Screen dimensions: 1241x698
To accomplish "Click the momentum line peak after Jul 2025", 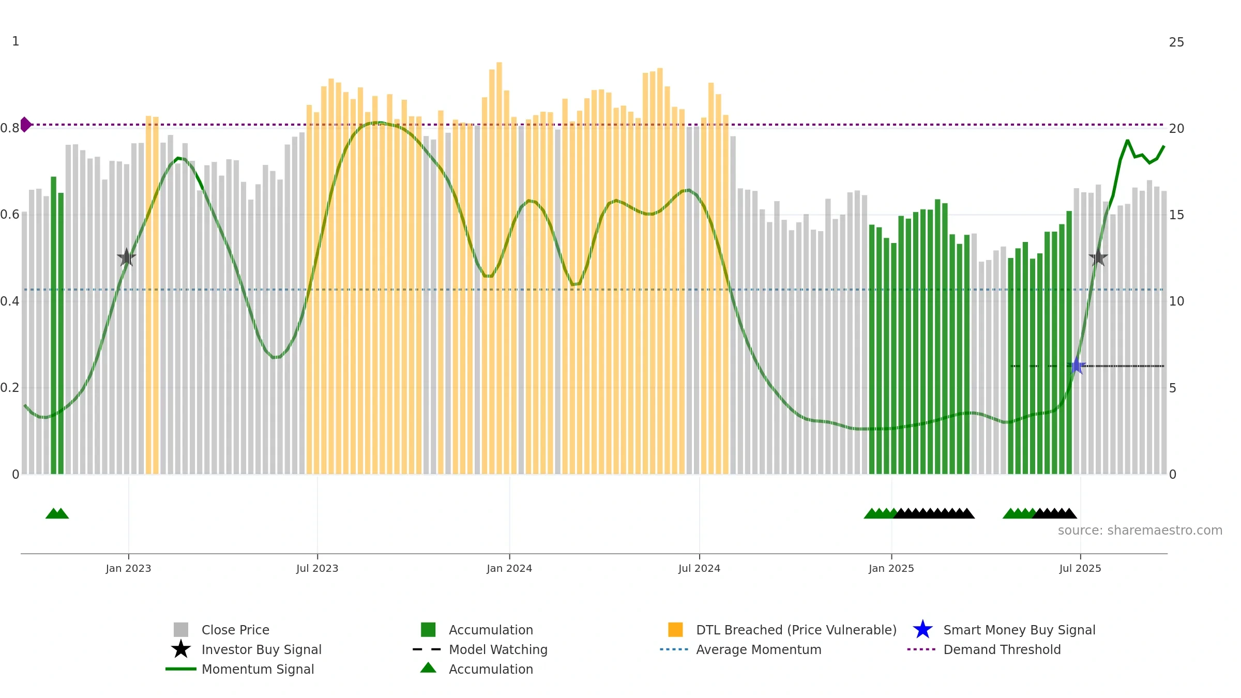I will [1127, 141].
